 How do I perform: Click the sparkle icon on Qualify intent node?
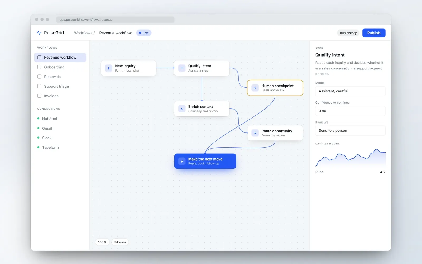click(182, 68)
